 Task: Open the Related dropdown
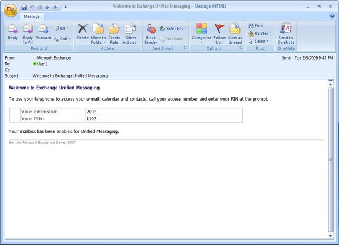(260, 33)
